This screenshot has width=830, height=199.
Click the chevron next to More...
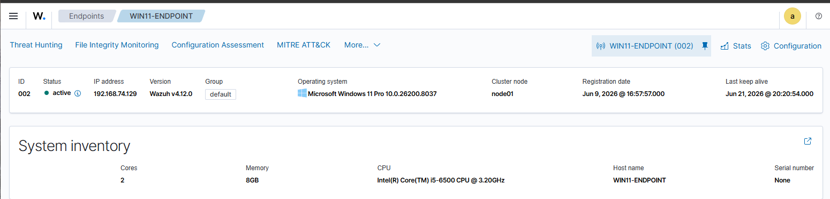tap(376, 45)
